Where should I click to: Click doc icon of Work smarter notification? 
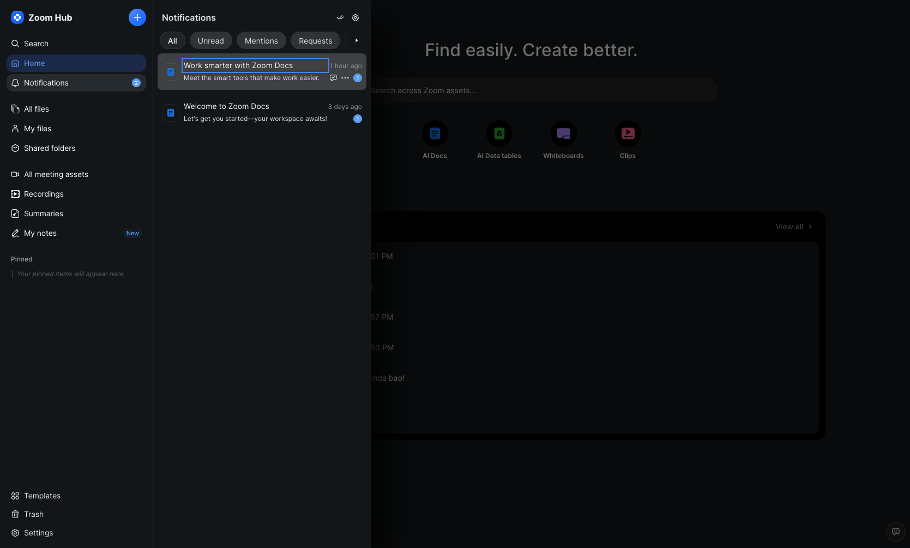point(171,72)
